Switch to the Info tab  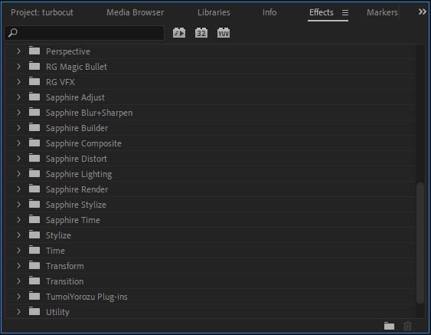[x=269, y=12]
